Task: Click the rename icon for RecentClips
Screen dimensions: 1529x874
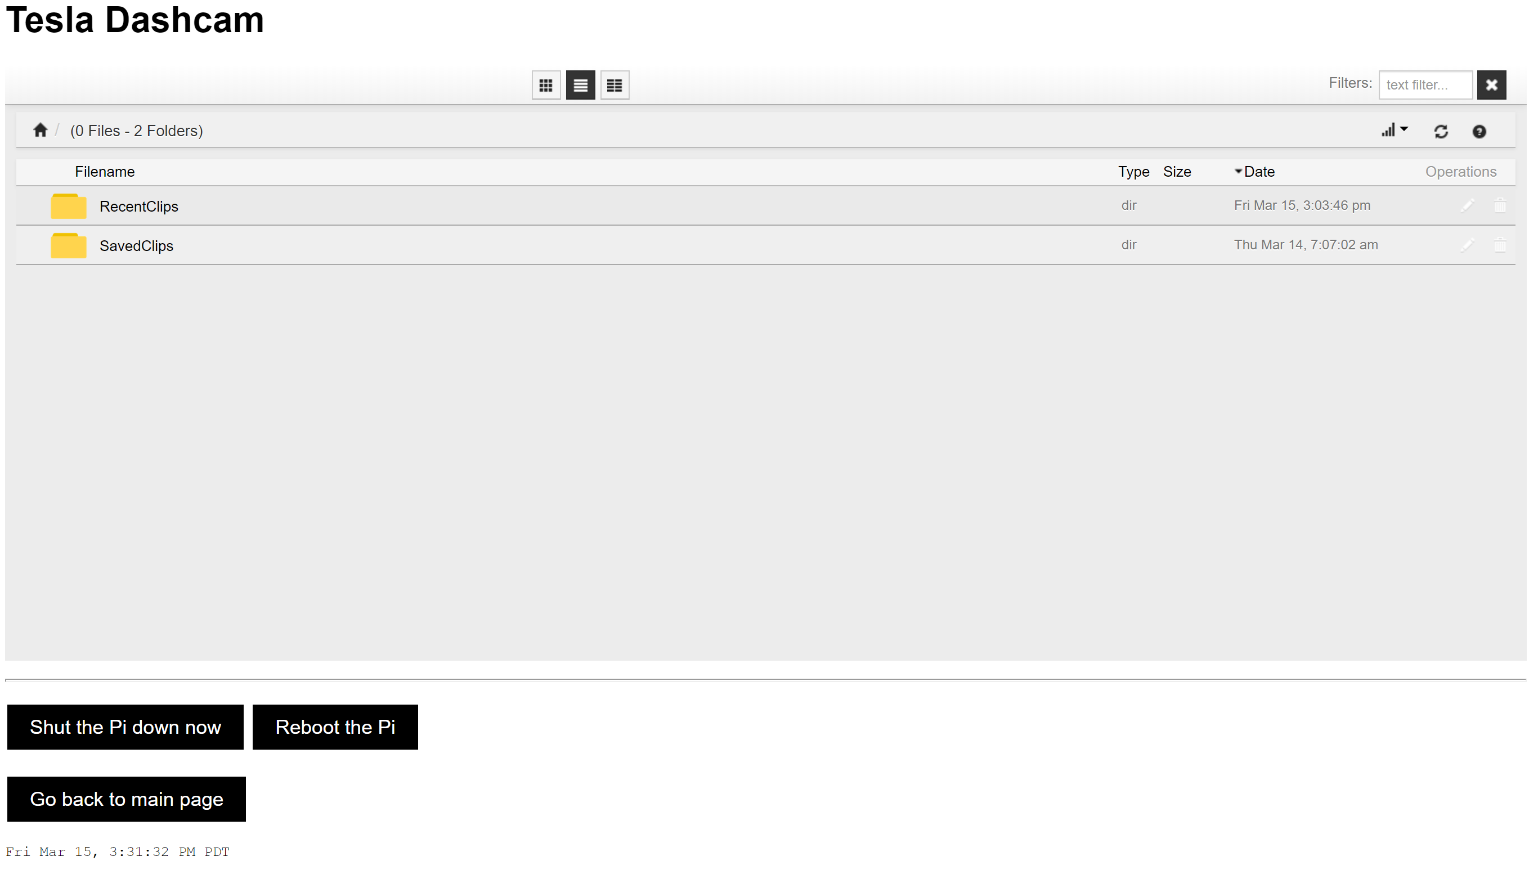Action: click(1467, 205)
